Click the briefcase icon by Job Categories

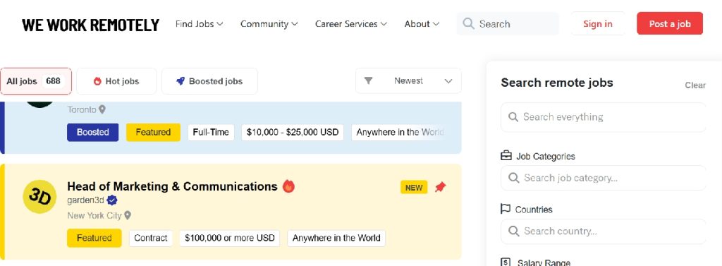coord(506,156)
